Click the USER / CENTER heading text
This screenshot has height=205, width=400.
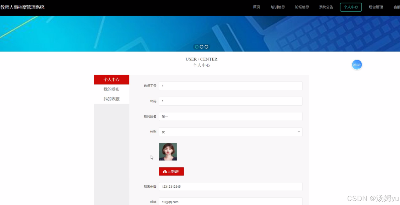coord(201,59)
